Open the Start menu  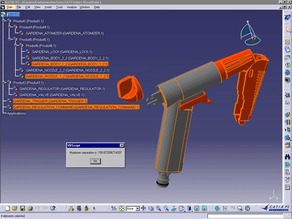[x=9, y=7]
